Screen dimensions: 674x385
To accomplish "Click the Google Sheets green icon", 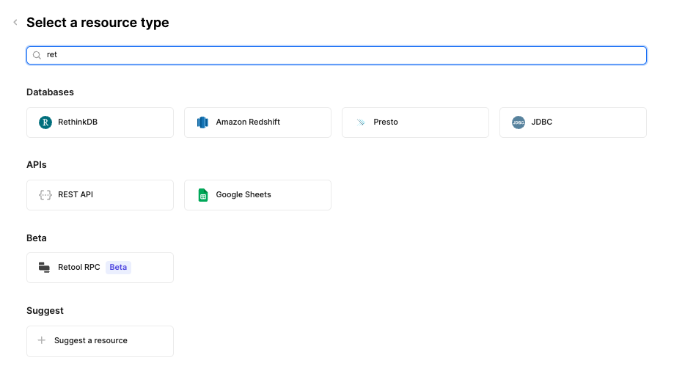I will (x=203, y=195).
